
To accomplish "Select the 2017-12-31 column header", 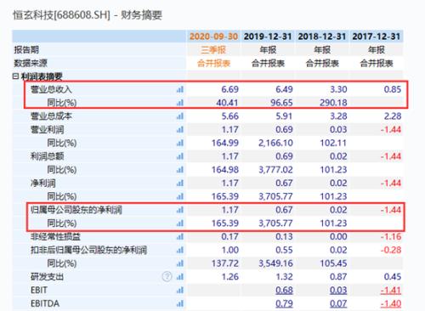I will pos(377,37).
